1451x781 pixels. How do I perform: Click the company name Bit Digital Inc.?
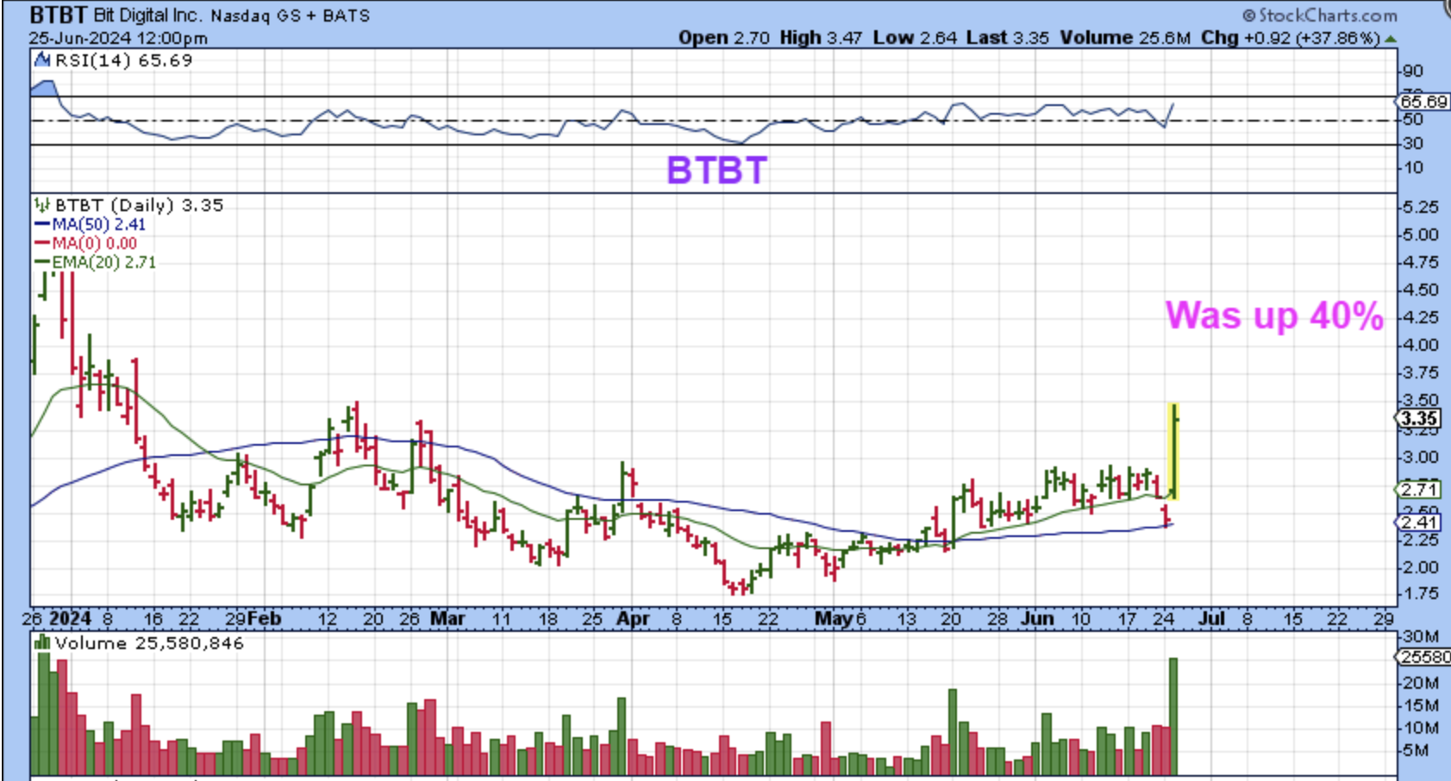tap(148, 16)
